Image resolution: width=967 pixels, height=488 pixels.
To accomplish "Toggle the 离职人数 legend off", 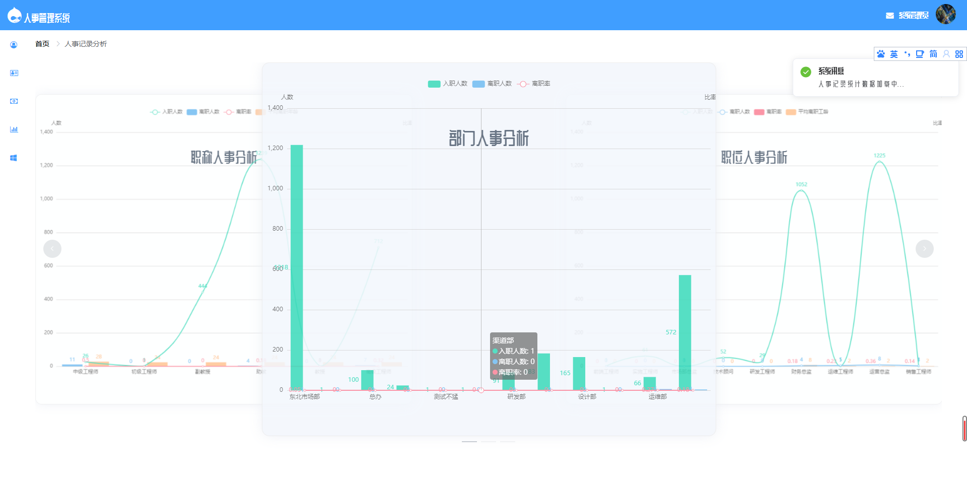I will click(492, 84).
